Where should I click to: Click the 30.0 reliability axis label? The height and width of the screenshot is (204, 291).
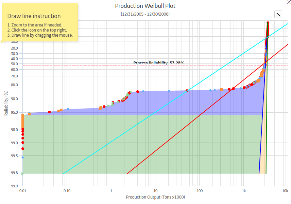point(15,54)
